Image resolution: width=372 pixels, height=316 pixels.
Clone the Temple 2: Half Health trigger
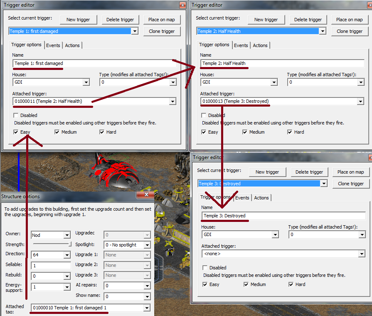tap(350, 31)
